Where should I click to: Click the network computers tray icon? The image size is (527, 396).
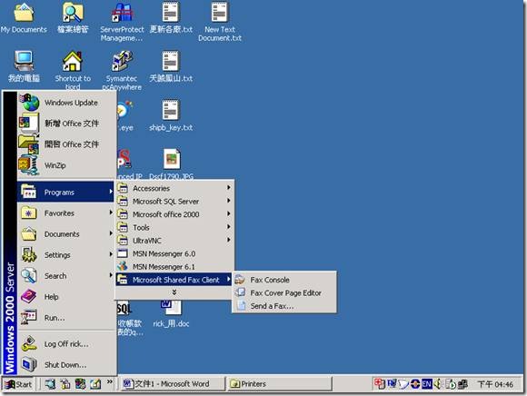click(462, 383)
